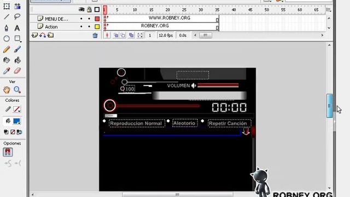Delete layer using trash icon
350x197 pixels.
[x=95, y=35]
